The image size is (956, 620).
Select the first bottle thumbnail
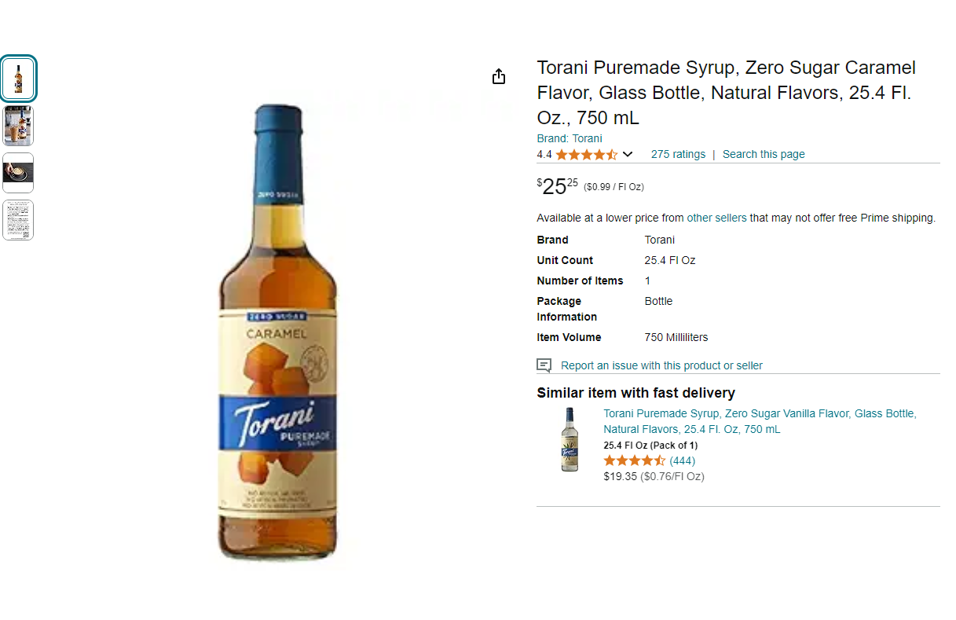[18, 79]
